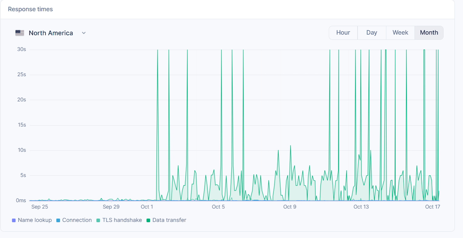Open the North America region selector

[x=51, y=33]
